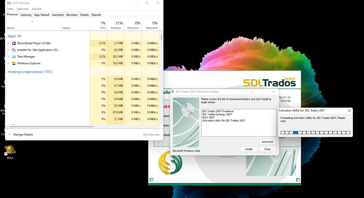The height and width of the screenshot is (198, 364).
Task: Click the Activation Utility progress bar
Action: 315,133
